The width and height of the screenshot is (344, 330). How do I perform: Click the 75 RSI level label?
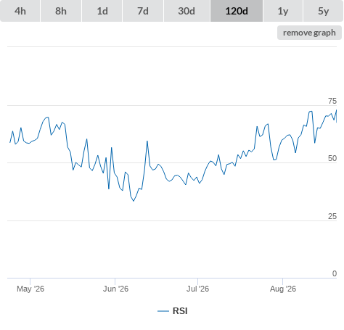[x=332, y=101]
